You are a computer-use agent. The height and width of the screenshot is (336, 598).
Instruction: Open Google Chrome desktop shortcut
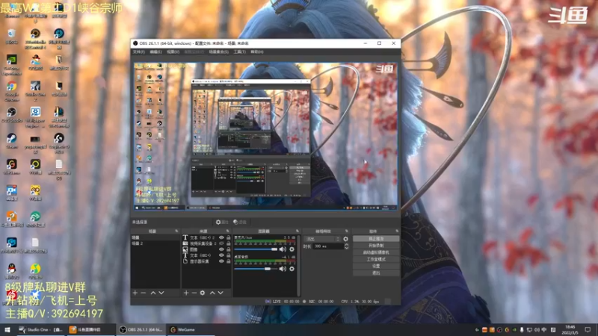[x=12, y=91]
